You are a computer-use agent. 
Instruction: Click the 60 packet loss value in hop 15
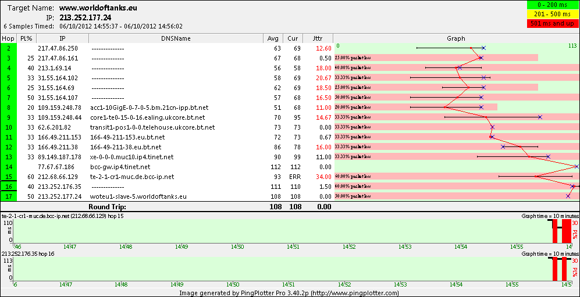tap(31, 177)
